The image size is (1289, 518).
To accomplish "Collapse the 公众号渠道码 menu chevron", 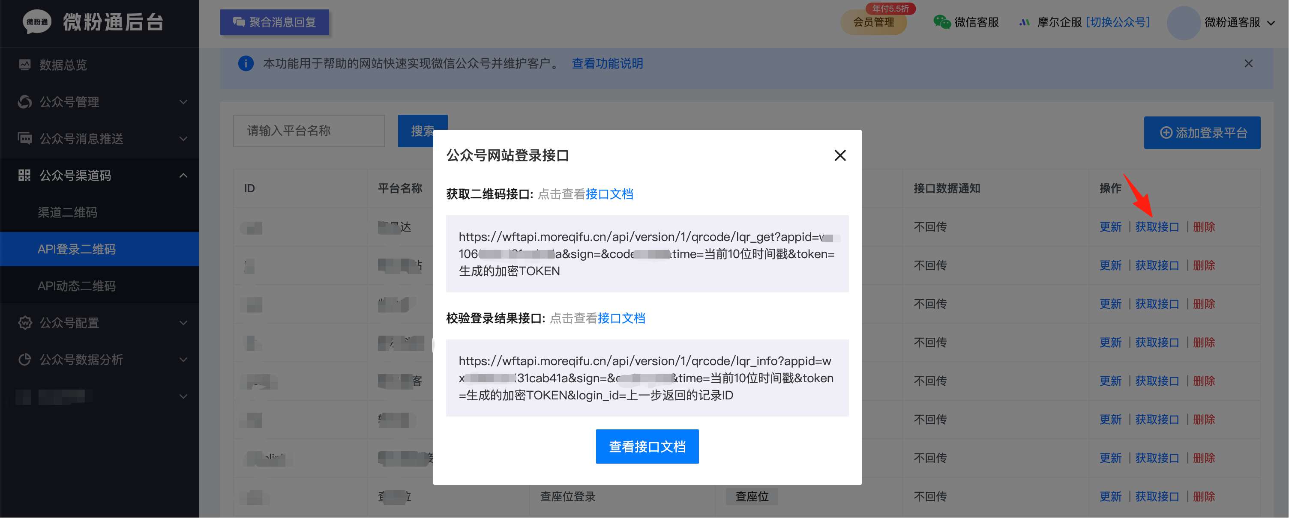I will coord(184,176).
